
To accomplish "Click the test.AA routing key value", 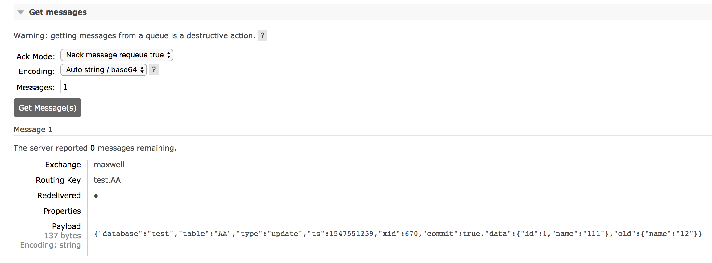I will pos(107,180).
